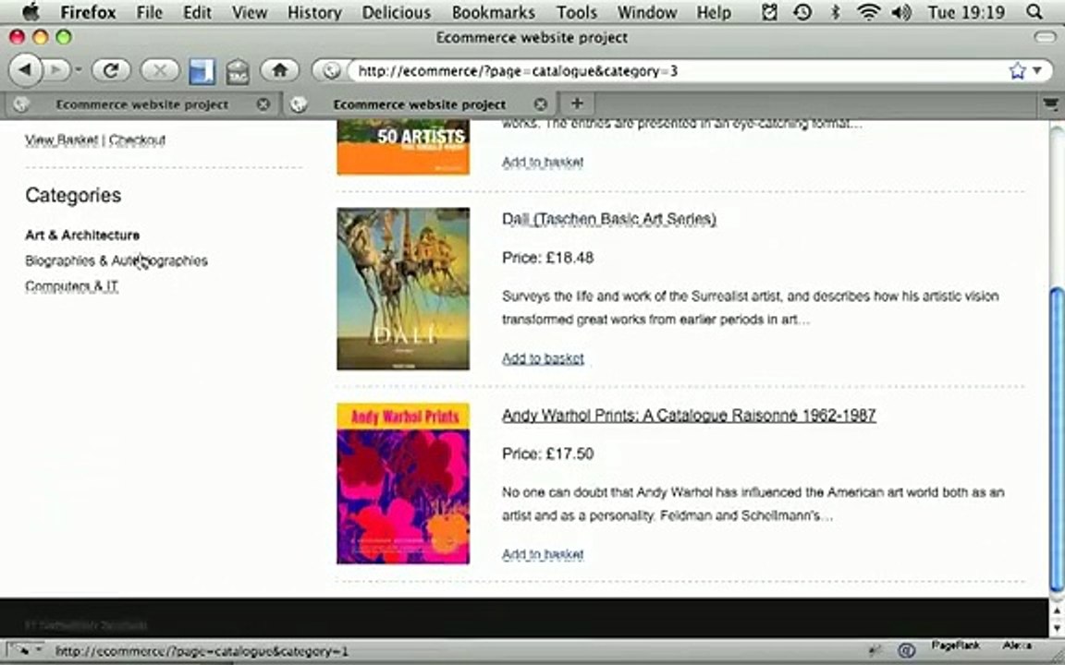Open the Edit menu
Screen dimensions: 1065x665
click(x=197, y=12)
